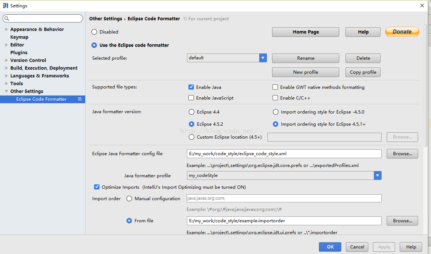Click the copy icon before 'For current project'
431x254 pixels.
click(x=185, y=19)
